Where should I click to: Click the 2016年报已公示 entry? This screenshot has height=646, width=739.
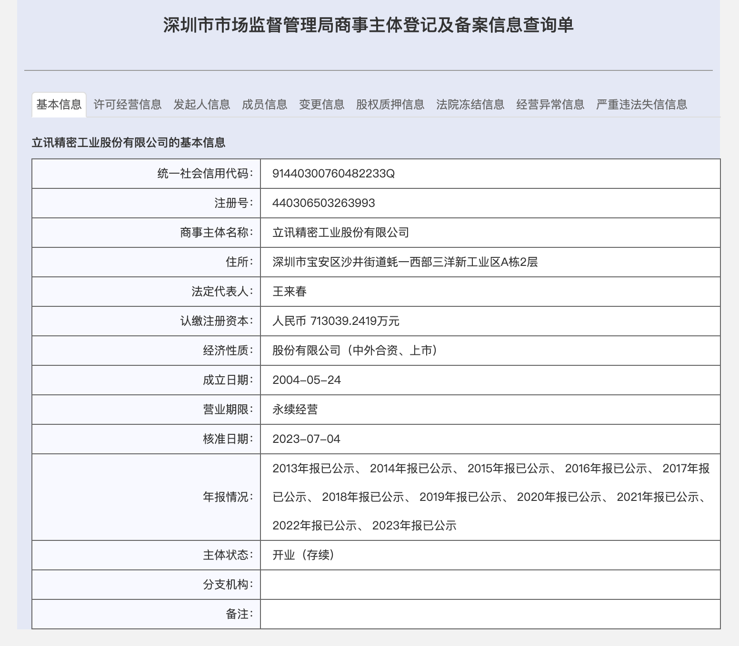[606, 469]
